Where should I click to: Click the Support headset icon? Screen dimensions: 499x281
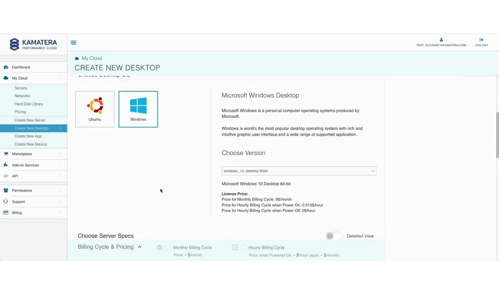pyautogui.click(x=6, y=201)
